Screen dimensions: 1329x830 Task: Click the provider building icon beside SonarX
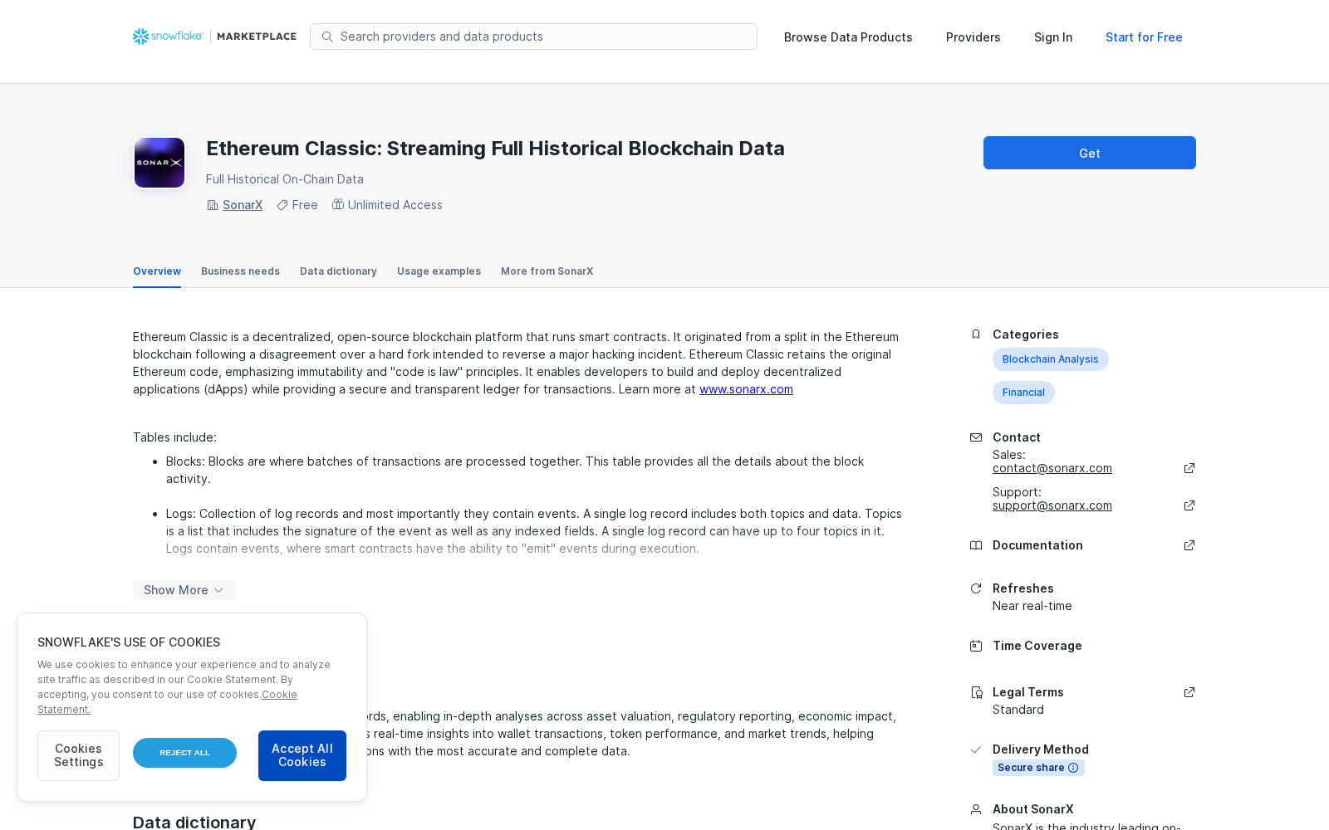213,205
